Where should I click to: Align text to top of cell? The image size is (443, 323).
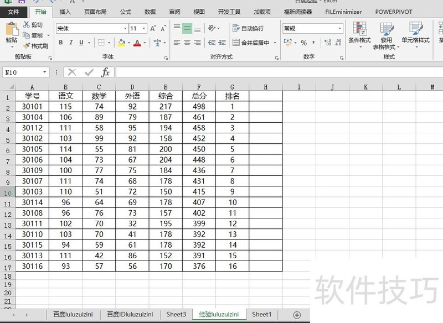click(x=177, y=28)
